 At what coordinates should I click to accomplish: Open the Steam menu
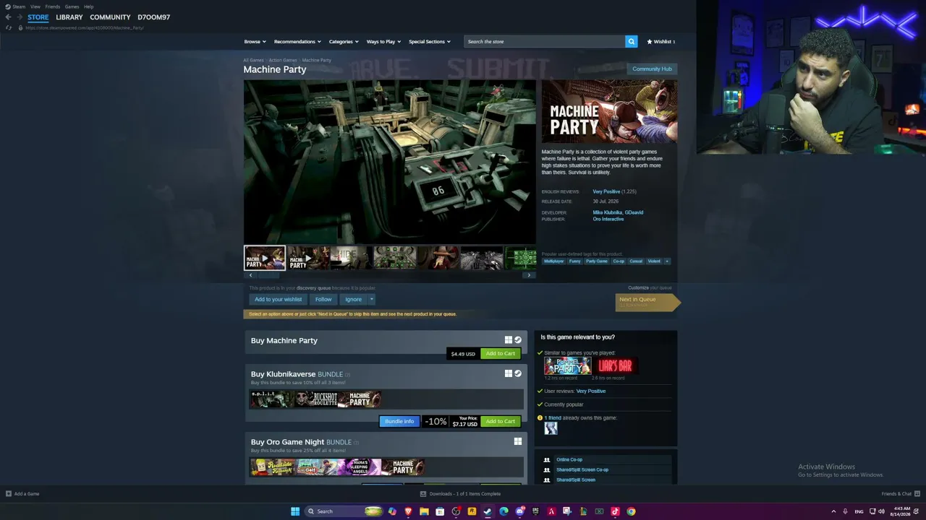16,6
